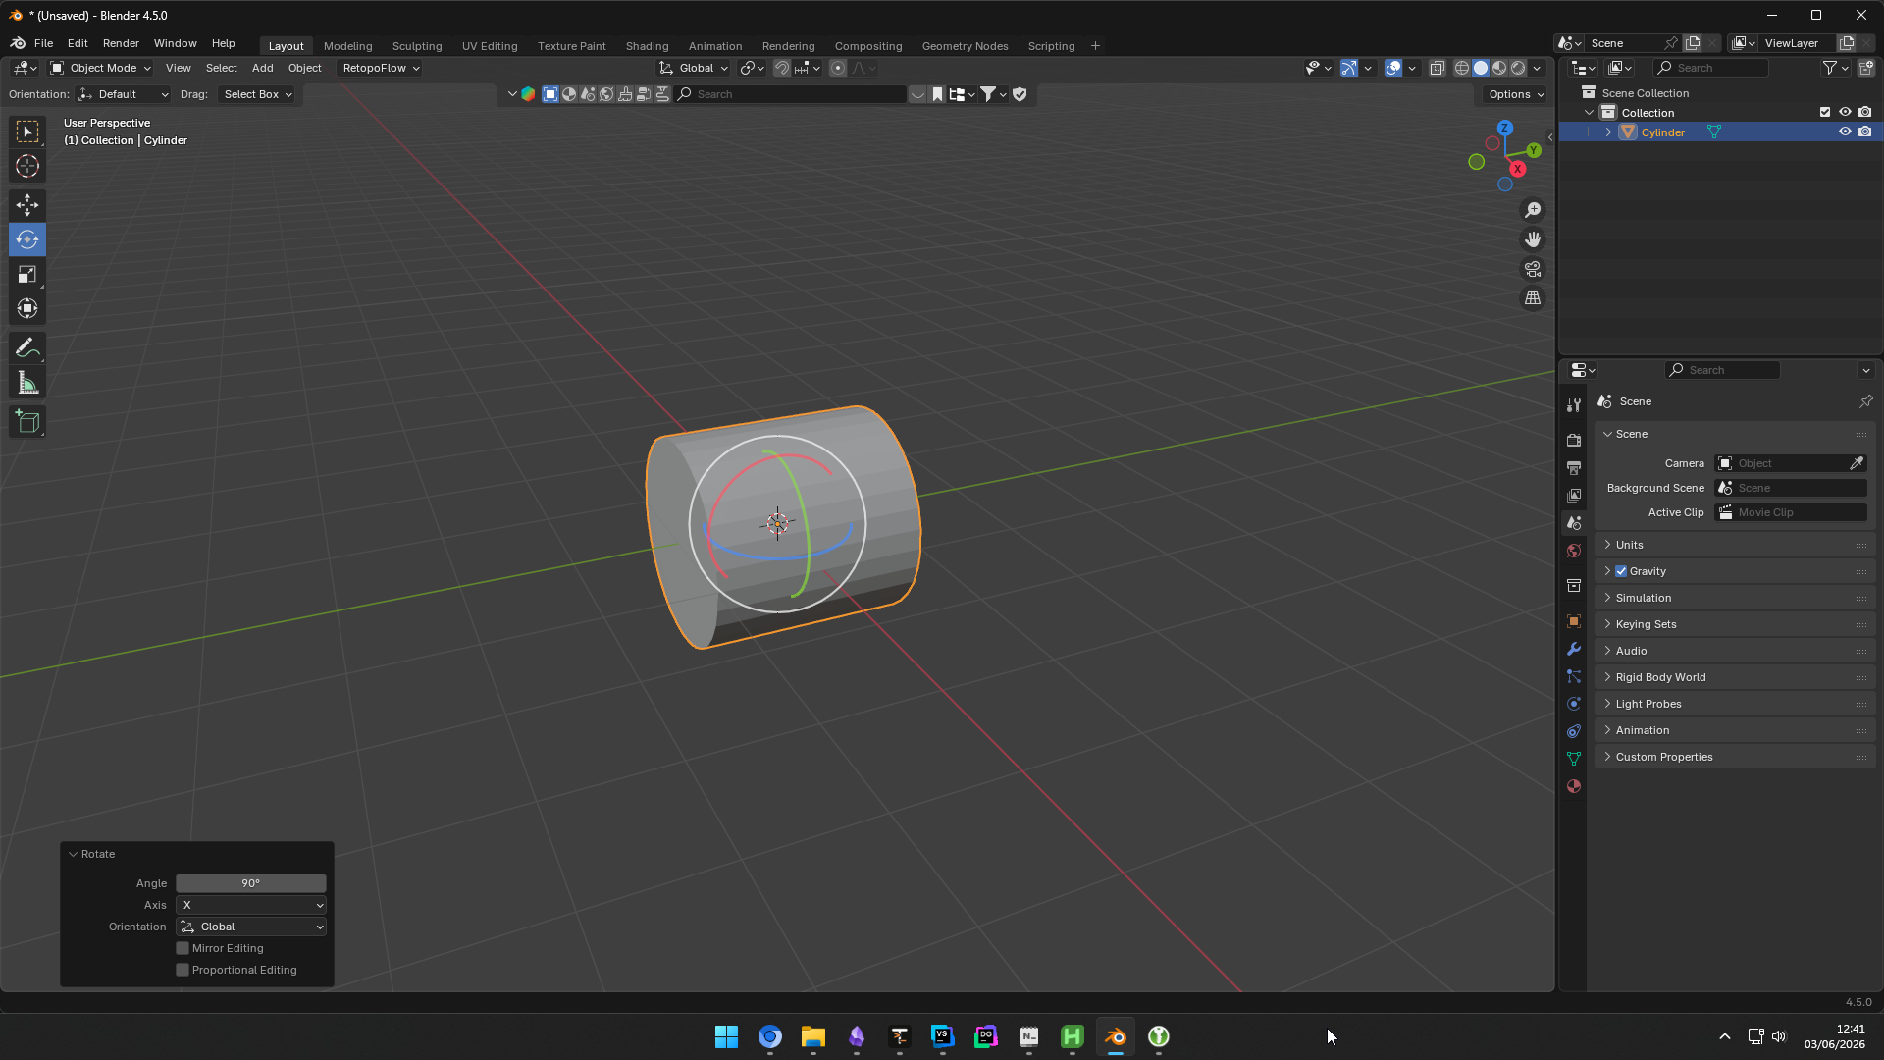The image size is (1884, 1060).
Task: Open the World properties tab
Action: (x=1574, y=551)
